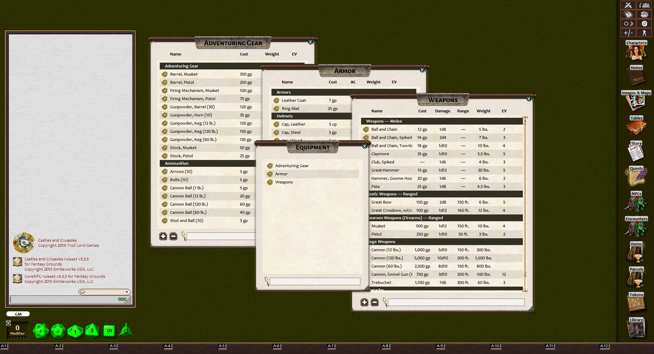The image size is (654, 354).
Task: Open the Modifiers (+/-) window icon
Action: pyautogui.click(x=628, y=33)
